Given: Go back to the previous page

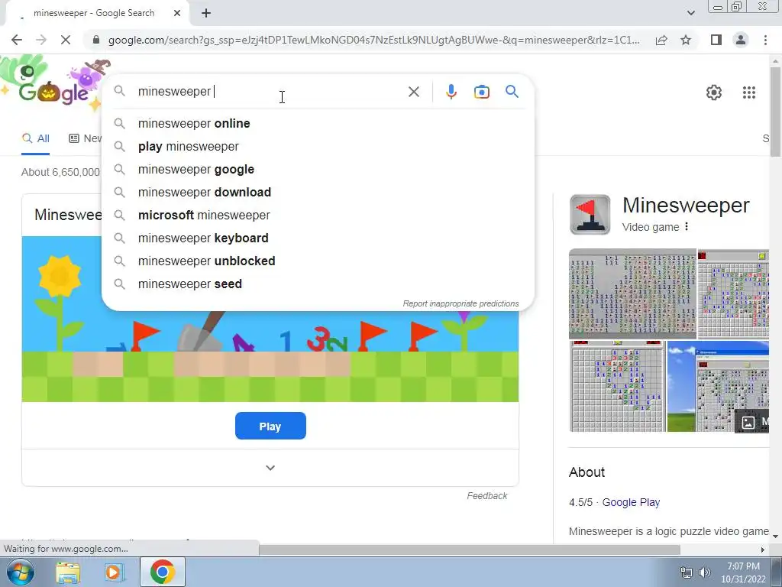Looking at the screenshot, I should 17,40.
